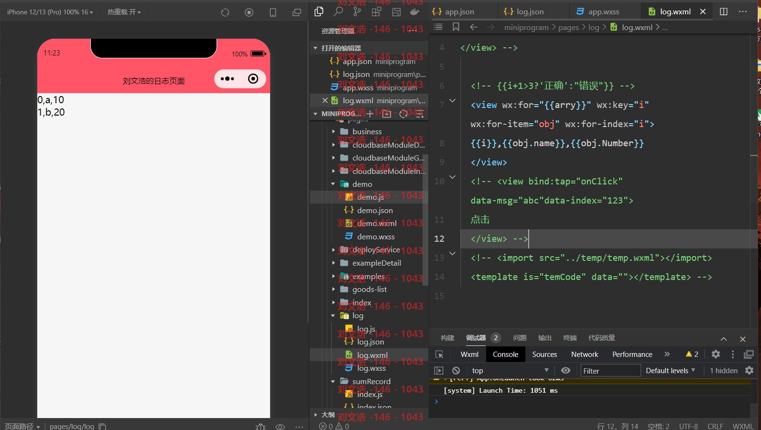The height and width of the screenshot is (430, 761).
Task: Toggle the phone device preview icon
Action: (273, 12)
